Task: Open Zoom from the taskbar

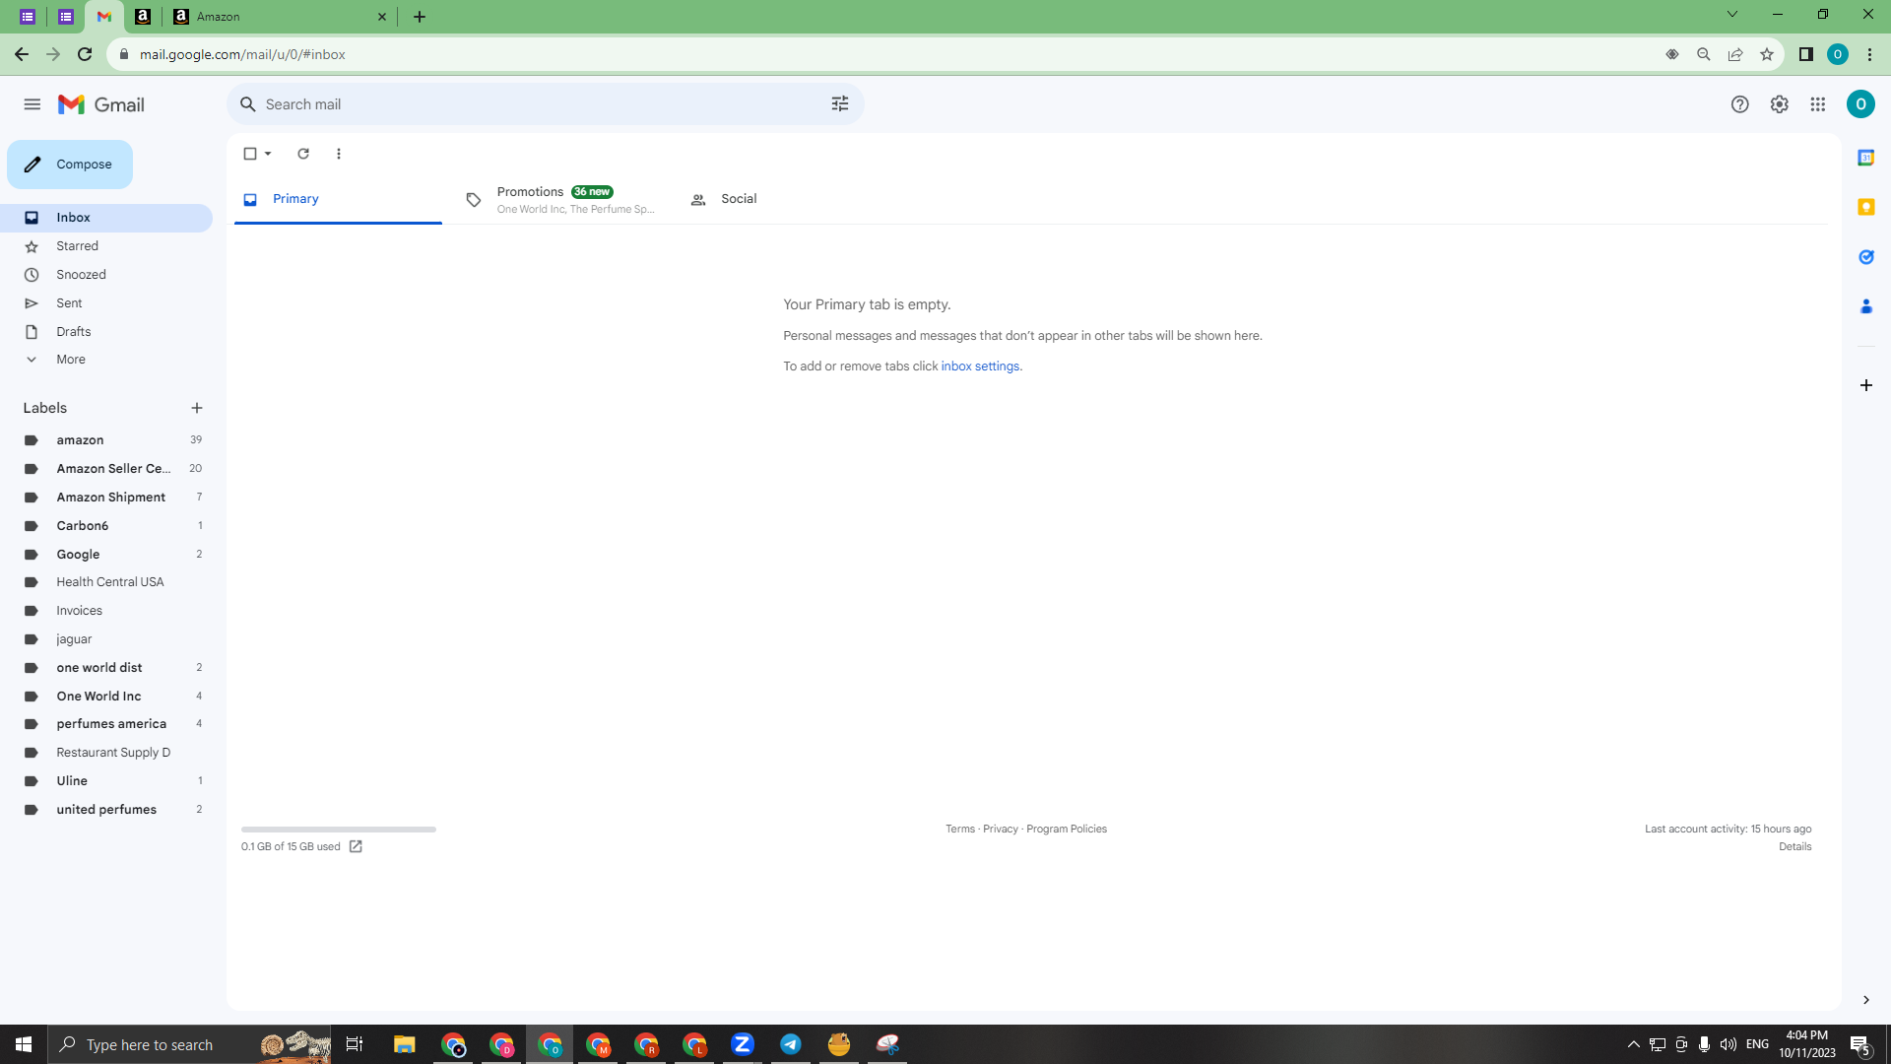Action: pyautogui.click(x=743, y=1044)
